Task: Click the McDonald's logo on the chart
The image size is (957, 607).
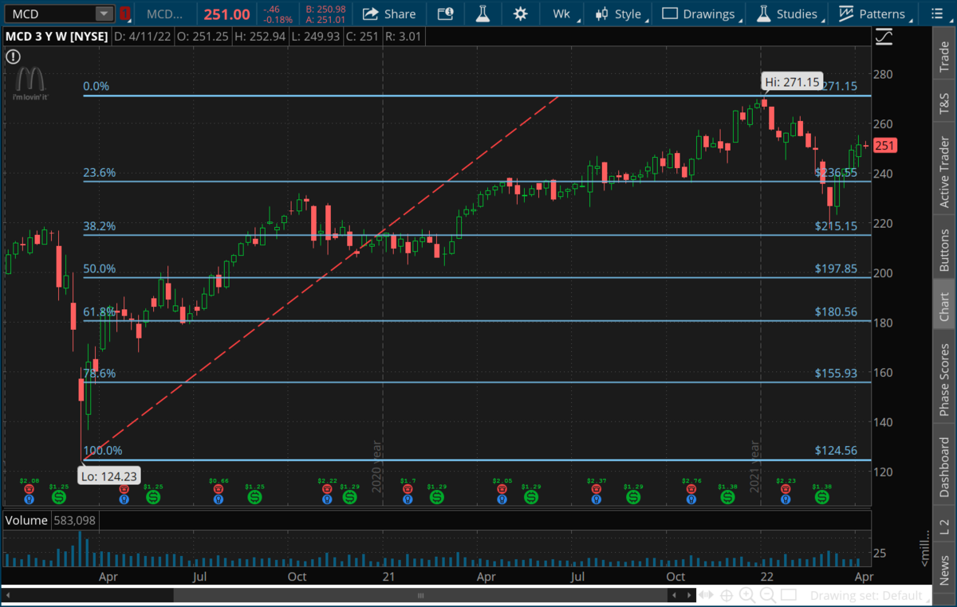Action: tap(30, 82)
